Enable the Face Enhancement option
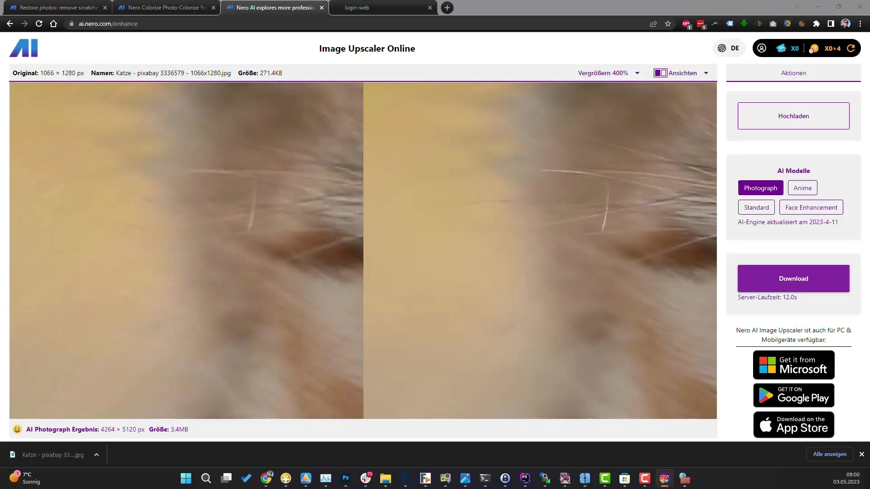 (x=811, y=207)
